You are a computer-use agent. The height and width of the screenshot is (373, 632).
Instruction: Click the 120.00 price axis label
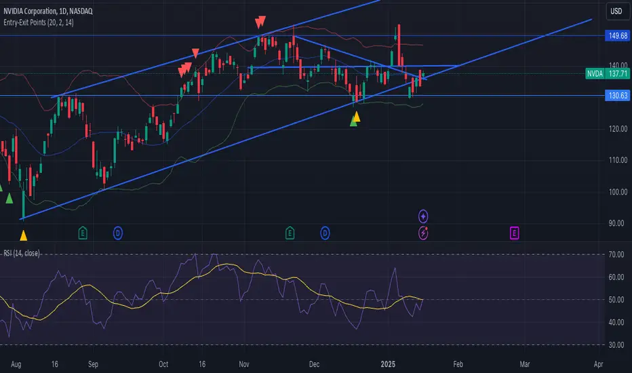point(618,129)
